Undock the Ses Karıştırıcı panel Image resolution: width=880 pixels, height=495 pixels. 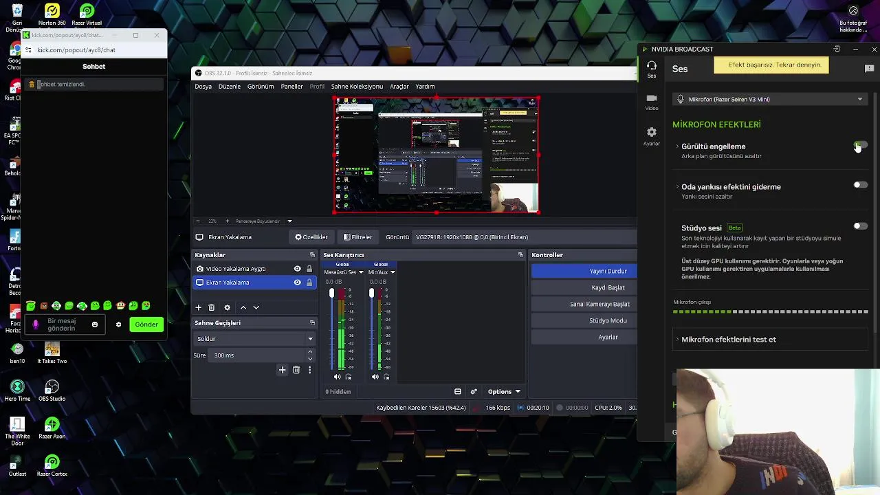[x=520, y=255]
